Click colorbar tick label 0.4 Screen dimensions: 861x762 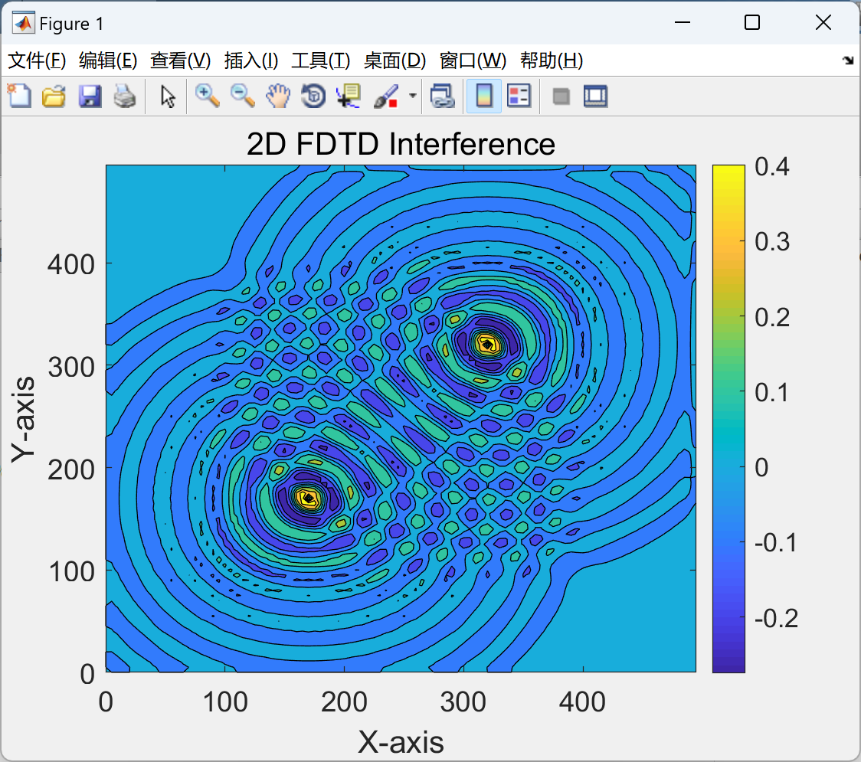click(772, 166)
